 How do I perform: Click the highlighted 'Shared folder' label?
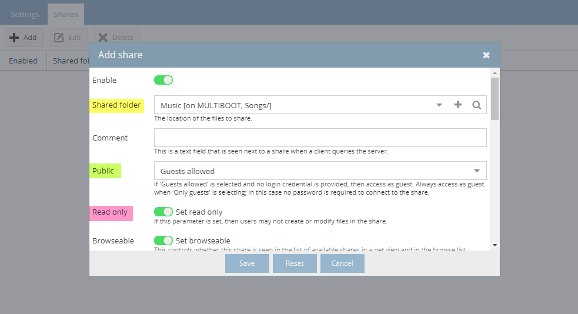[116, 105]
